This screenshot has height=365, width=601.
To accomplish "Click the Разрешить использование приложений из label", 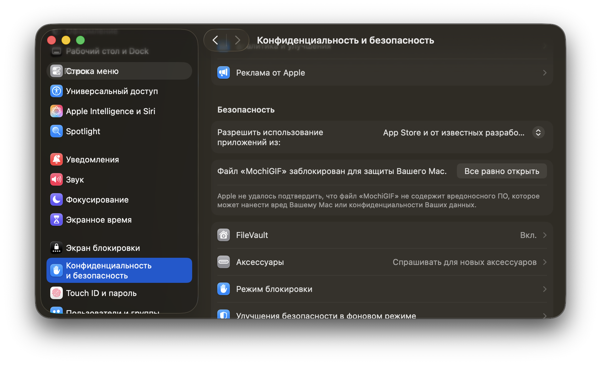I will [x=270, y=137].
